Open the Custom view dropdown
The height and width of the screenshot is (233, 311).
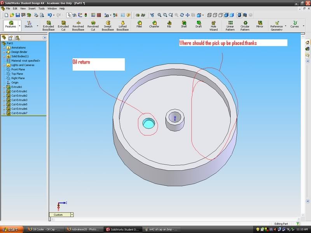72,215
